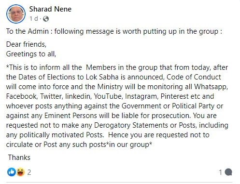Click the word 'Thanks' at post end

pos(19,158)
